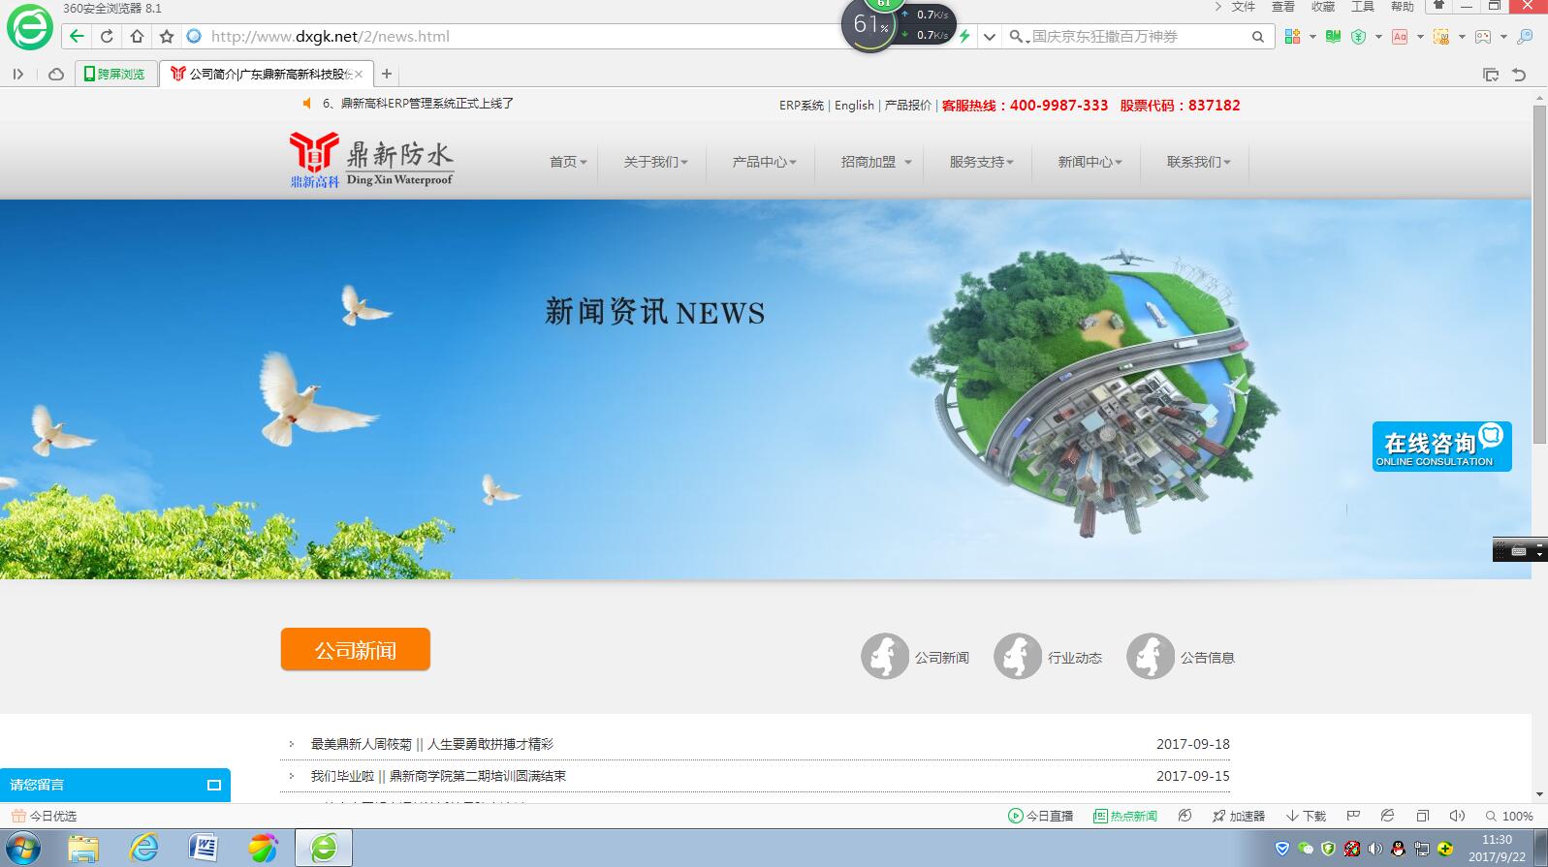Switch to the 跨屏浏览 tab
1548x867 pixels.
pyautogui.click(x=114, y=74)
